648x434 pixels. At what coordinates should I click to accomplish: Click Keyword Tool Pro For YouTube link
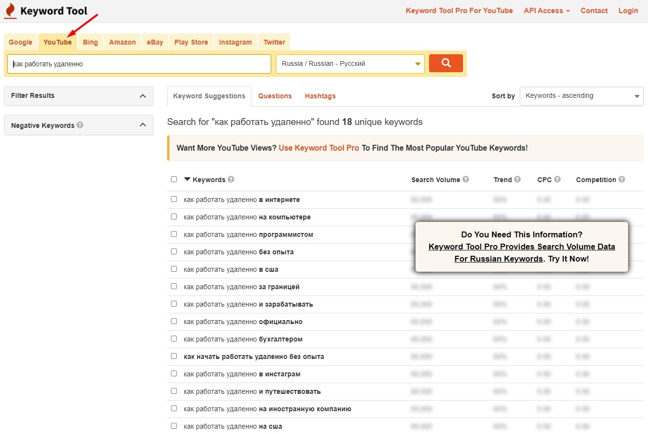click(459, 11)
